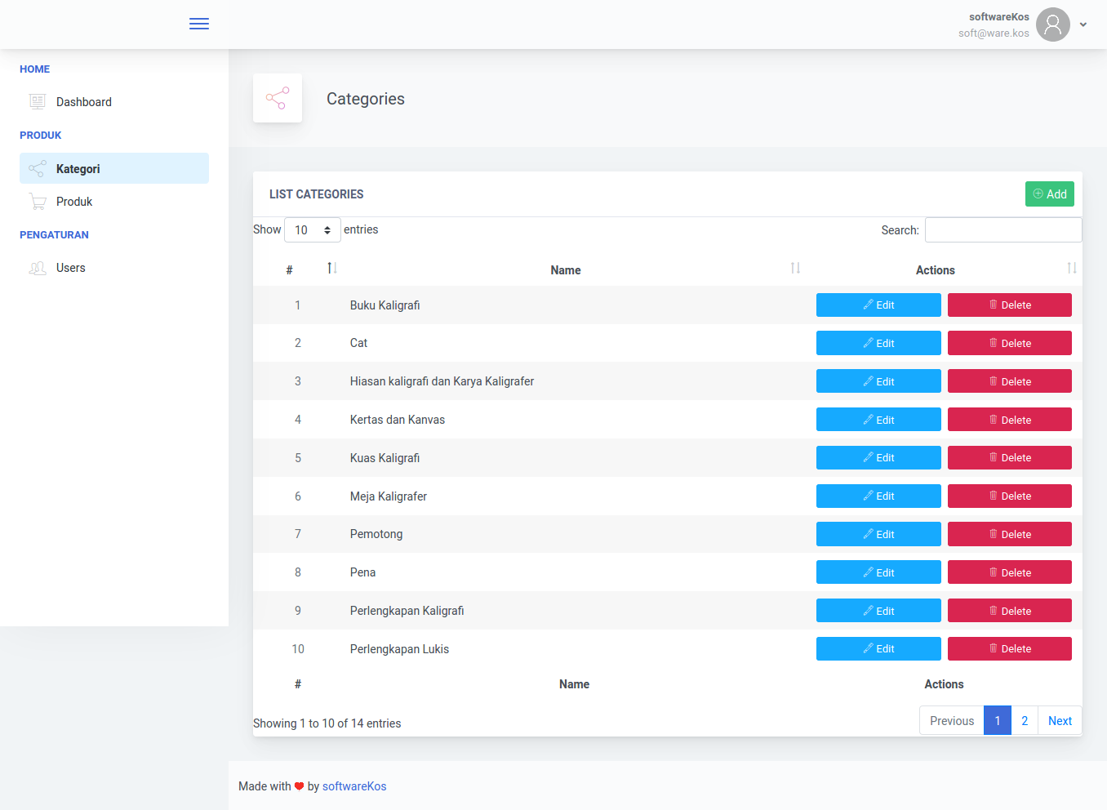This screenshot has height=810, width=1107.
Task: Expand the user account dropdown chevron
Action: (x=1083, y=24)
